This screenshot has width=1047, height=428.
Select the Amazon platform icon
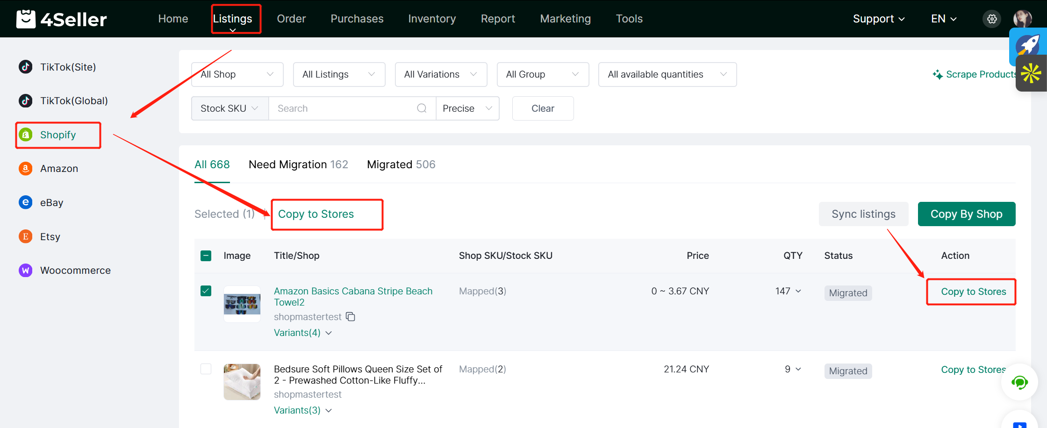[26, 168]
